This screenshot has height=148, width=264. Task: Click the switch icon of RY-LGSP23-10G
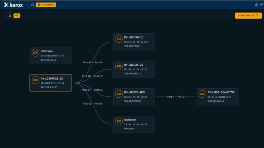[119, 94]
